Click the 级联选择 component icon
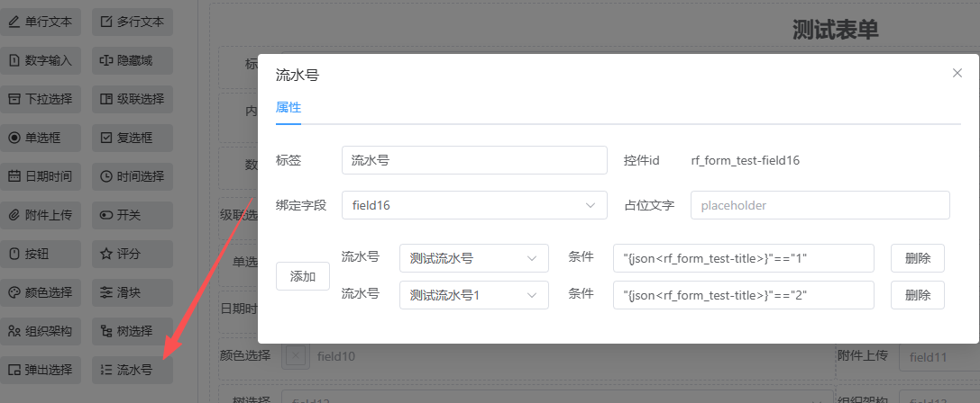The image size is (980, 403). [106, 99]
